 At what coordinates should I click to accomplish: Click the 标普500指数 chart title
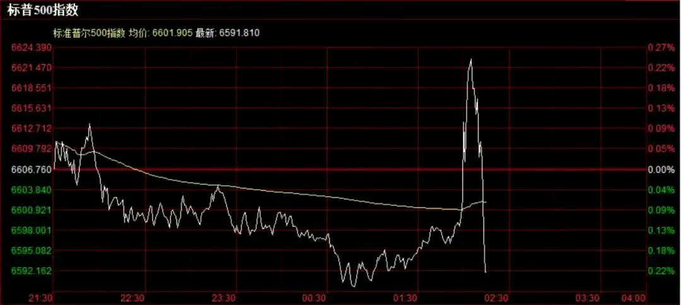point(43,11)
